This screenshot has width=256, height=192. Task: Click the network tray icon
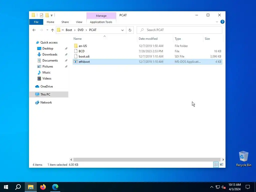coord(218,187)
